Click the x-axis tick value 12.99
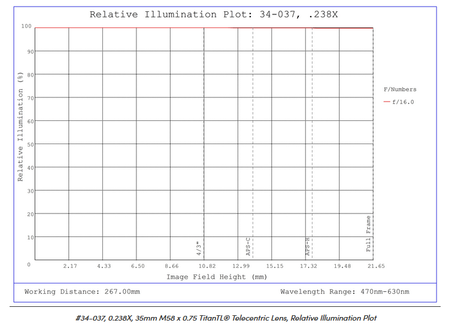Viewport: 452px width, 326px height. [241, 266]
